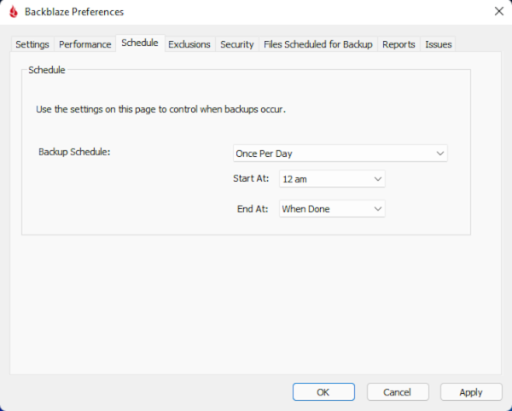Select the Schedule tab
The height and width of the screenshot is (411, 512).
click(x=139, y=43)
